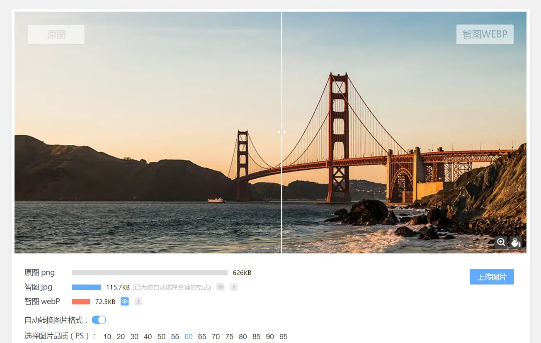Choose the highest quality 95
Image resolution: width=541 pixels, height=343 pixels.
pos(284,337)
